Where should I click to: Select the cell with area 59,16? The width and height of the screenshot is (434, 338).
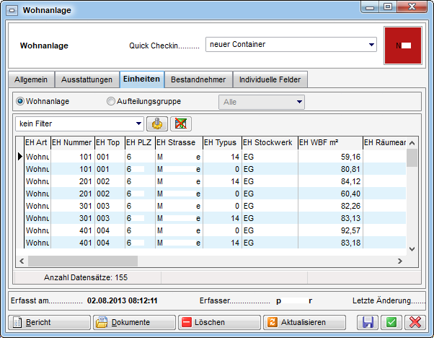pyautogui.click(x=330, y=157)
